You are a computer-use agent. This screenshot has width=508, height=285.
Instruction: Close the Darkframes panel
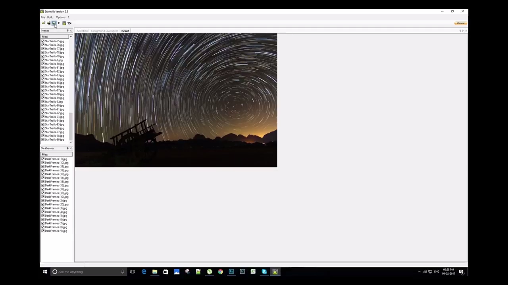pyautogui.click(x=71, y=148)
